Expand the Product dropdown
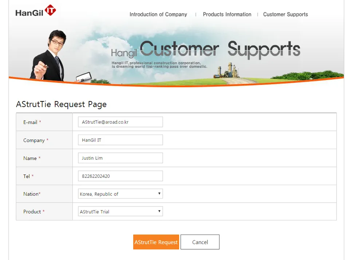Screen dimensions: 364x260 tap(120, 211)
